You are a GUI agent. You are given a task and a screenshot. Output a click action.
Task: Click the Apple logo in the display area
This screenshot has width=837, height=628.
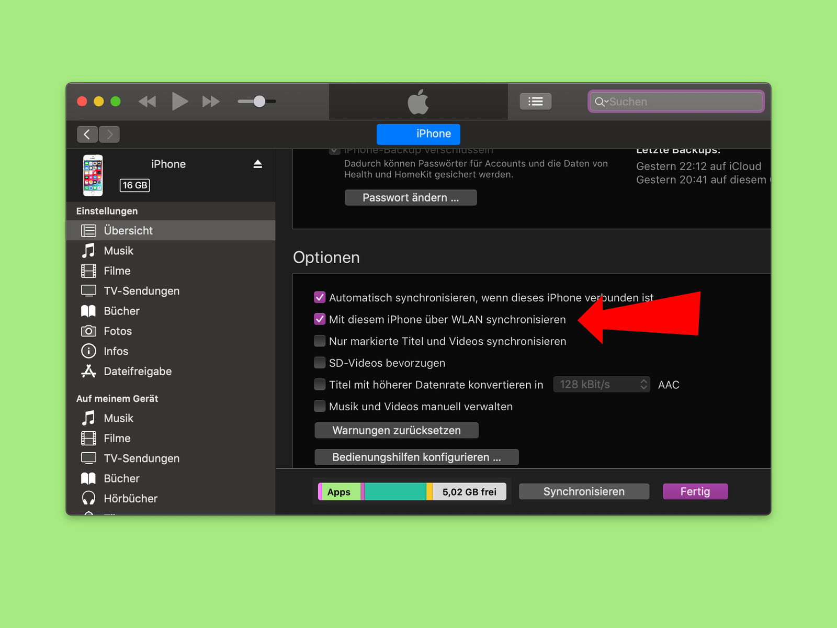418,102
